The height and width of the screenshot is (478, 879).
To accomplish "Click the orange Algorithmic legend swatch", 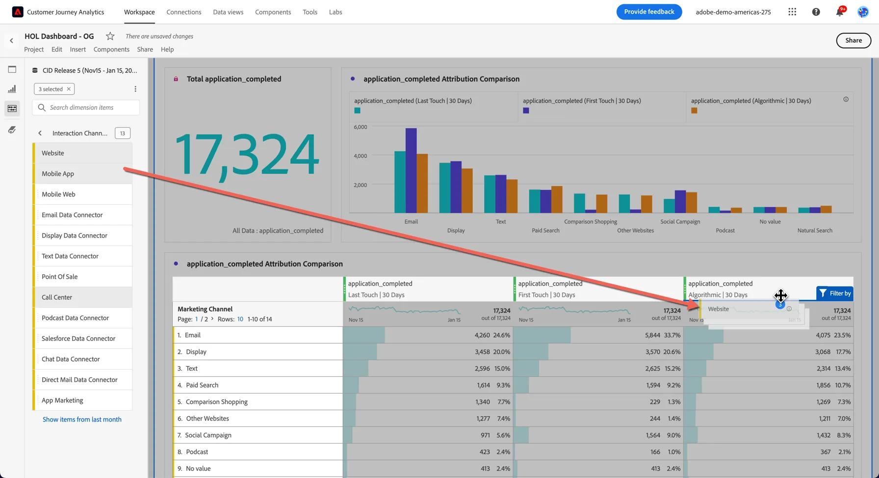I will [x=694, y=110].
